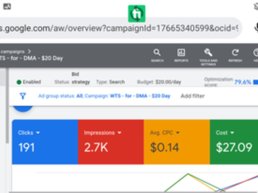Viewport: 258px width, 193px height.
Task: Click the image icon in status bar
Action: [7, 7]
